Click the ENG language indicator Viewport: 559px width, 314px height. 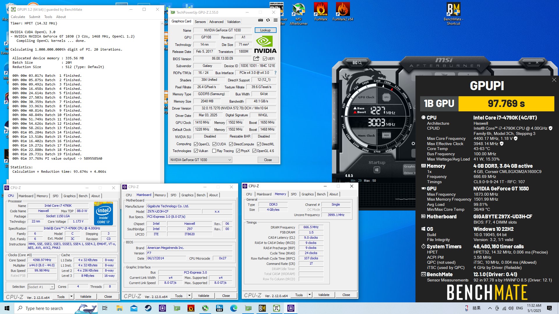(519, 308)
